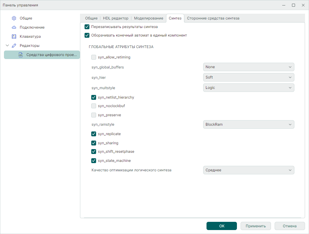Switch to Сторонние средства синтеза tab
The width and height of the screenshot is (309, 234).
213,18
